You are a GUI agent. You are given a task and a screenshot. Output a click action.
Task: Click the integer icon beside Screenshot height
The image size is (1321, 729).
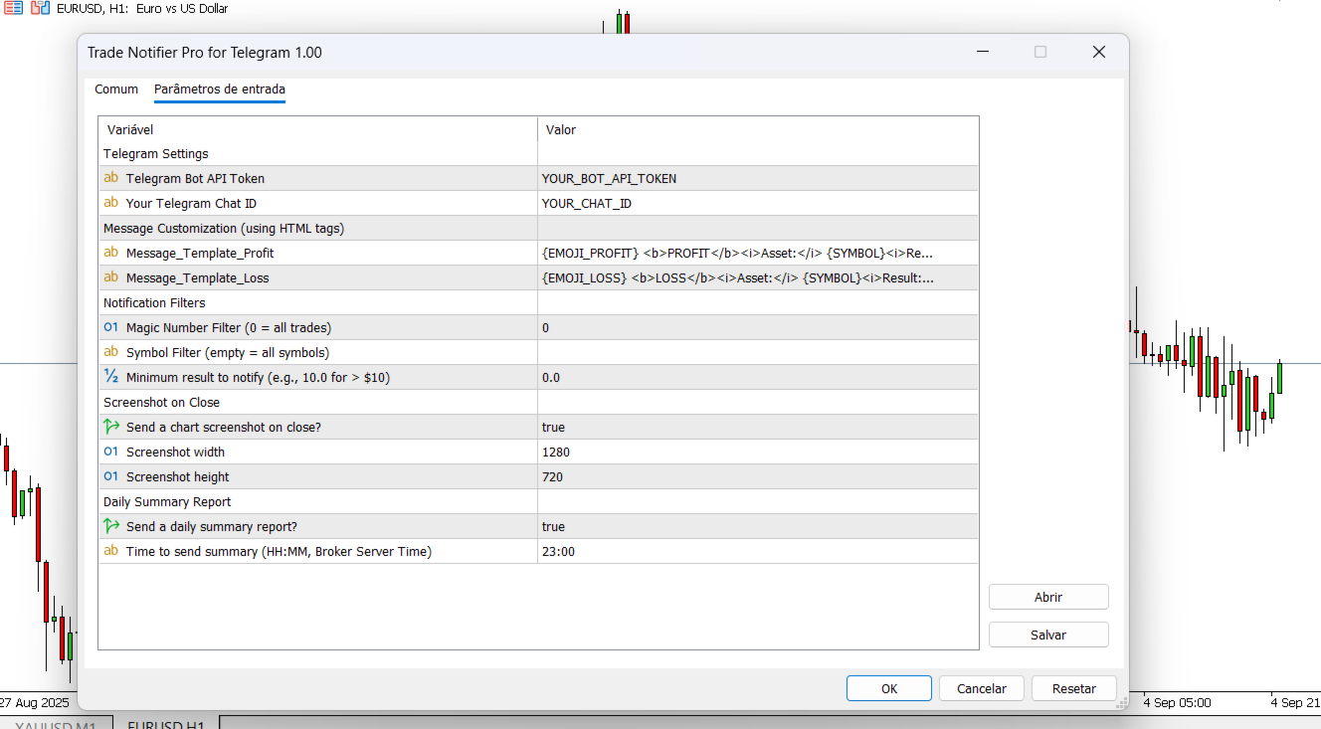pyautogui.click(x=110, y=476)
